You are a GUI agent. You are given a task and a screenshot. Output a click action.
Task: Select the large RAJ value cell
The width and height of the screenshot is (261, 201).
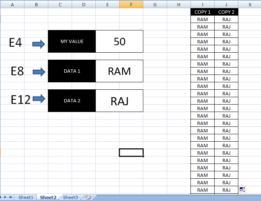click(x=119, y=101)
